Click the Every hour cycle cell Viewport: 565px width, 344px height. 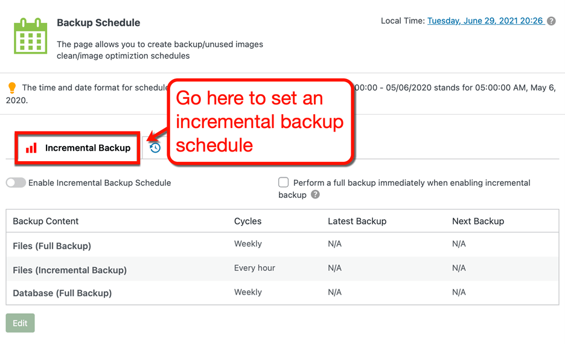tap(255, 268)
